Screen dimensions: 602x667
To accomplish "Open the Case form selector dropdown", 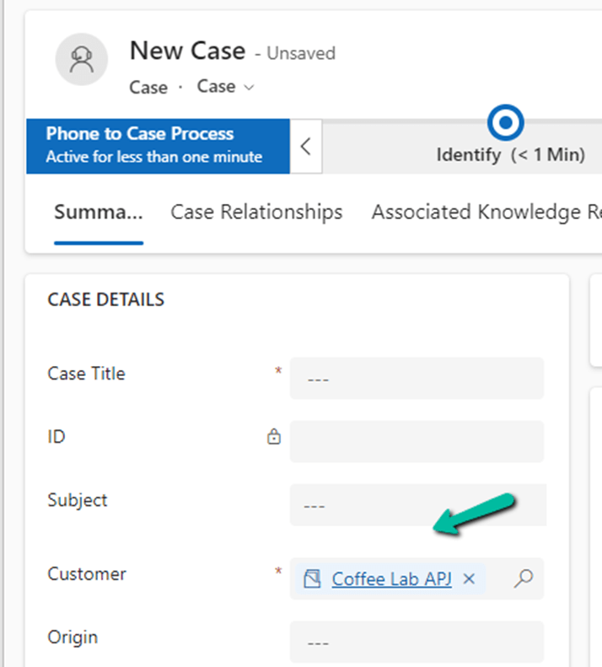I will [225, 87].
